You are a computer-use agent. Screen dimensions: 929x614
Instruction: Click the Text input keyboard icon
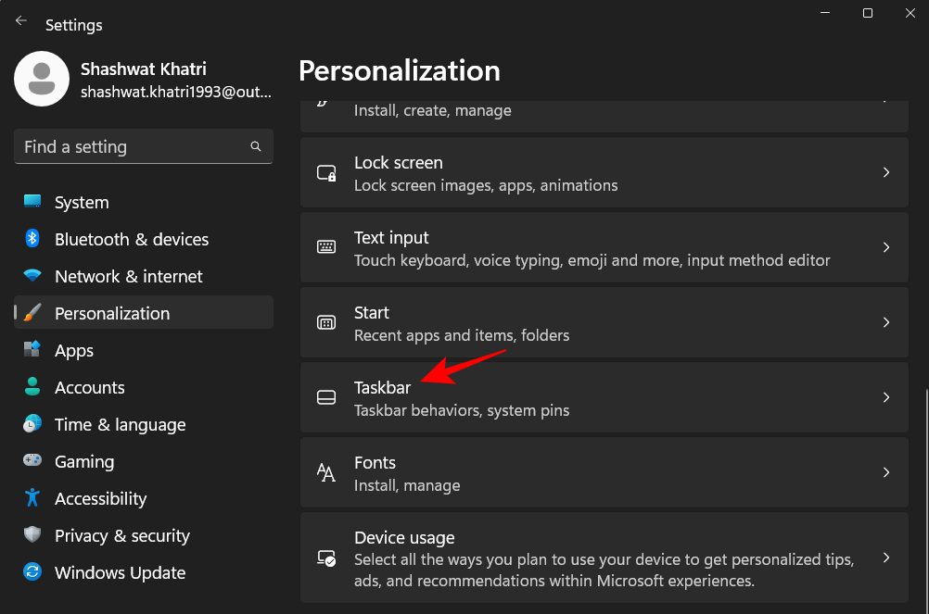click(x=325, y=247)
